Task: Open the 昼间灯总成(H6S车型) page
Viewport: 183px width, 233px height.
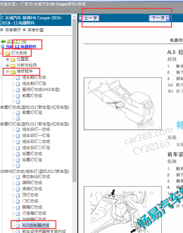Action: point(41,89)
